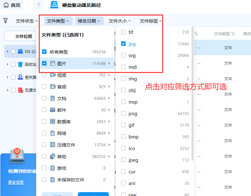Click the 视频 video category icon
The image size is (251, 196).
(x=53, y=75)
